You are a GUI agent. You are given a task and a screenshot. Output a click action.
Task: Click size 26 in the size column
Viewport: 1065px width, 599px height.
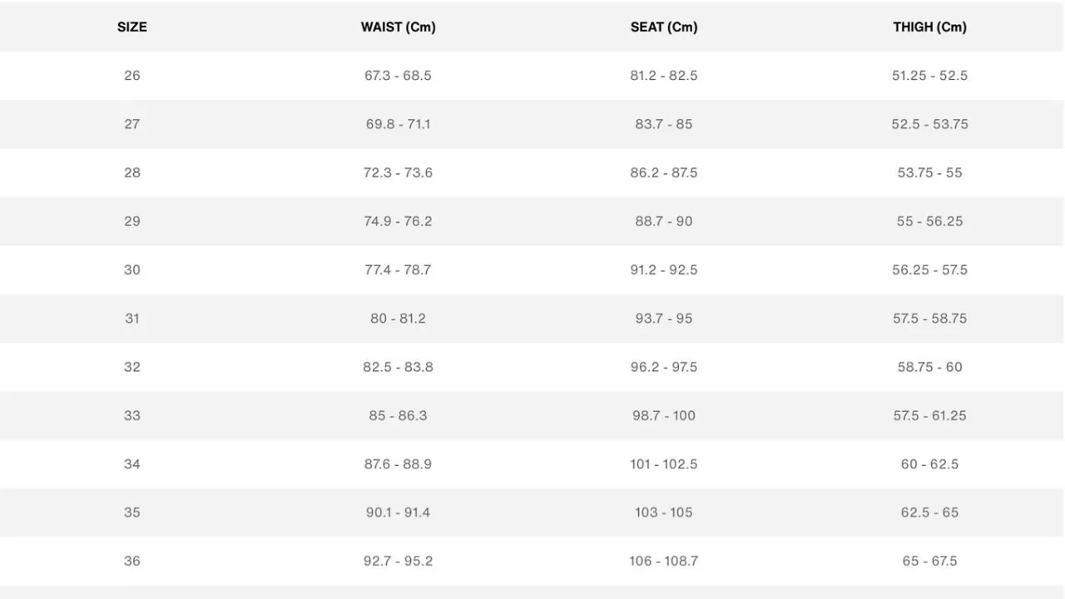[x=132, y=76]
